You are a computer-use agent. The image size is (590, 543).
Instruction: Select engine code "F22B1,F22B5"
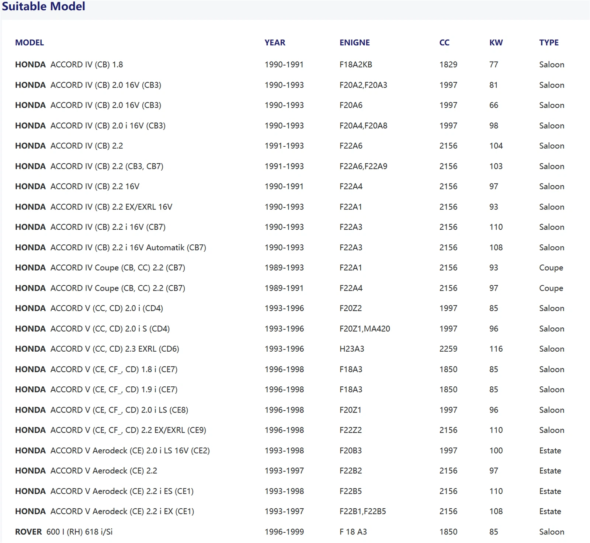tap(362, 511)
